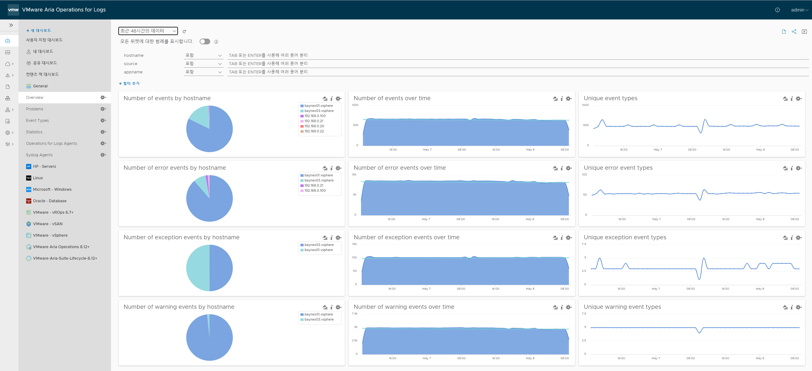The height and width of the screenshot is (371, 812).
Task: Click the help info icon near admin
Action: (777, 10)
